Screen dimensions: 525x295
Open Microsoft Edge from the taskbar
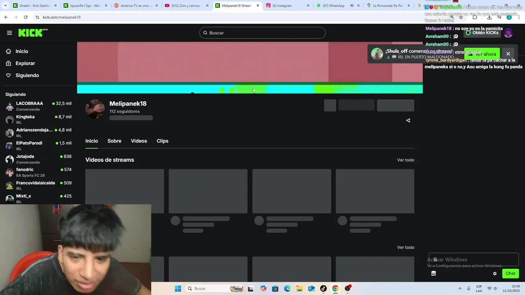(x=287, y=288)
